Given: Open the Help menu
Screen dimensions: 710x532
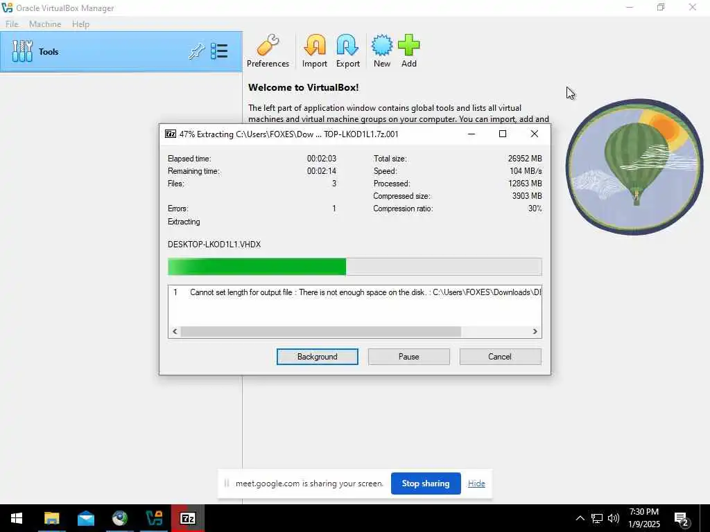Looking at the screenshot, I should click(x=80, y=24).
